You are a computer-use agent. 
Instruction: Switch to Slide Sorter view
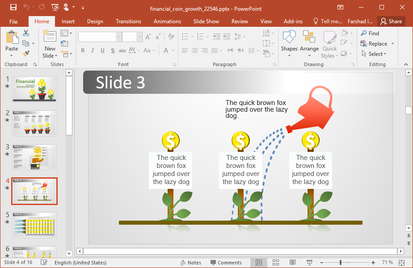pos(276,263)
